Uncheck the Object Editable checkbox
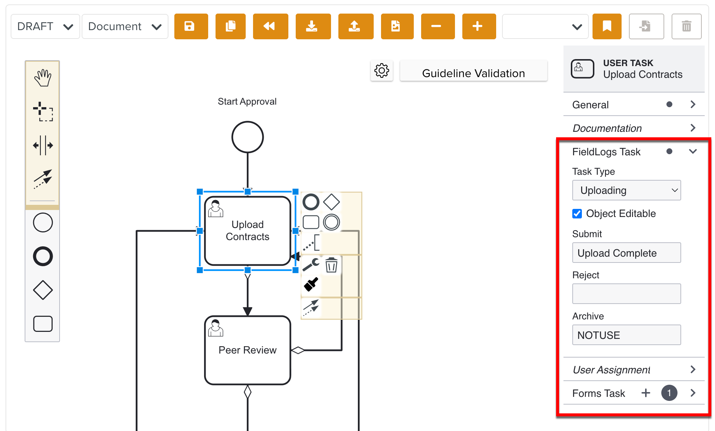Viewport: 715px width, 431px height. (x=577, y=214)
